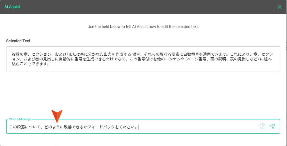Click the instruction sentence about AI Assist
The width and height of the screenshot is (287, 146).
143,27
